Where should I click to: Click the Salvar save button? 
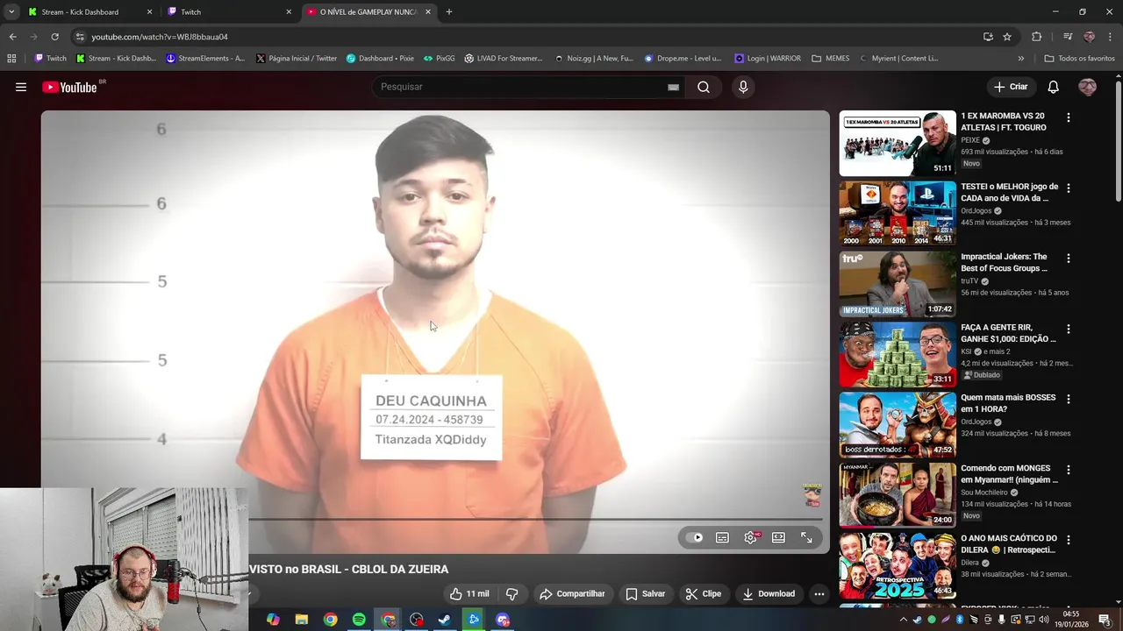click(x=645, y=593)
